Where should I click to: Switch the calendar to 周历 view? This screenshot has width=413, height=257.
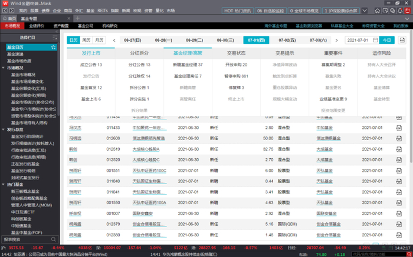click(86, 40)
